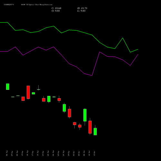This screenshot has height=161, width=161.
Task: Click the high value H: 15.75
Action: (x=82, y=8)
